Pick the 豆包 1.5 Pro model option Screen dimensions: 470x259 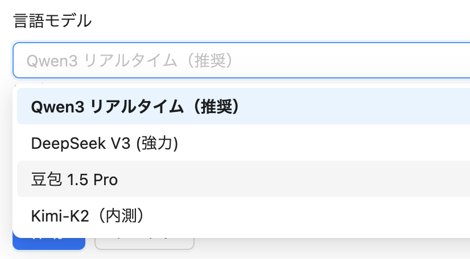pos(244,179)
